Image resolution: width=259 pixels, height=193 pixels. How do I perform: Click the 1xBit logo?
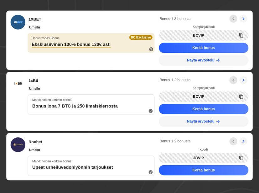click(x=18, y=83)
